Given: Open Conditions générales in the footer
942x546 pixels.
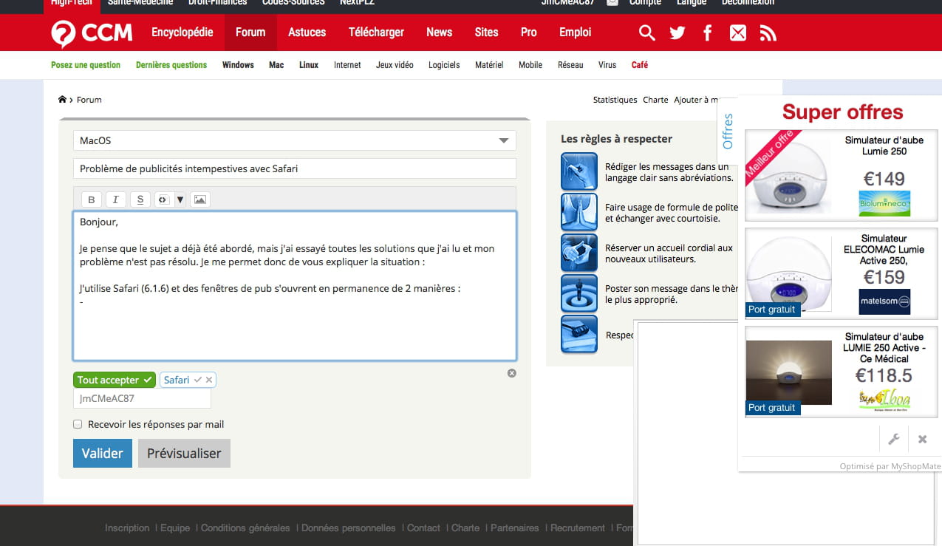Looking at the screenshot, I should [245, 528].
